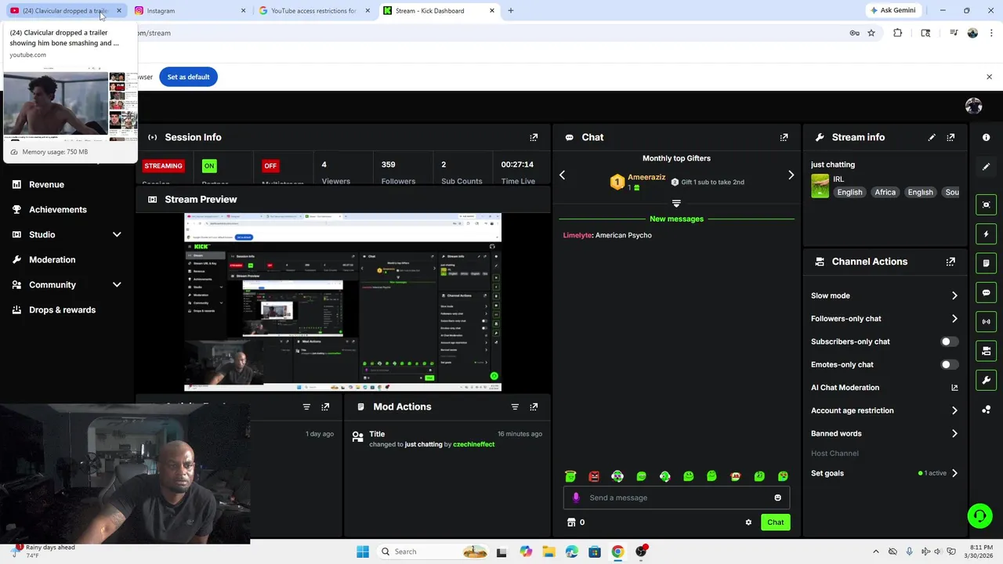The image size is (1003, 564).
Task: Open Windows taskbar Search box
Action: pos(433,551)
